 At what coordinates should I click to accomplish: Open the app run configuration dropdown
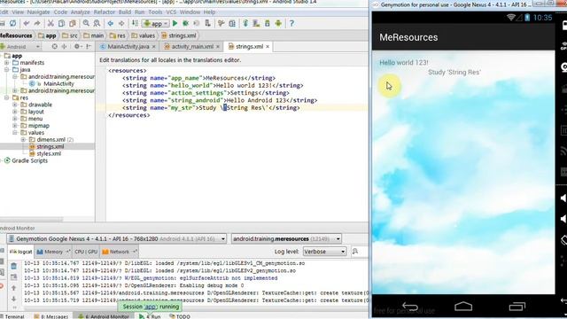[x=156, y=24]
